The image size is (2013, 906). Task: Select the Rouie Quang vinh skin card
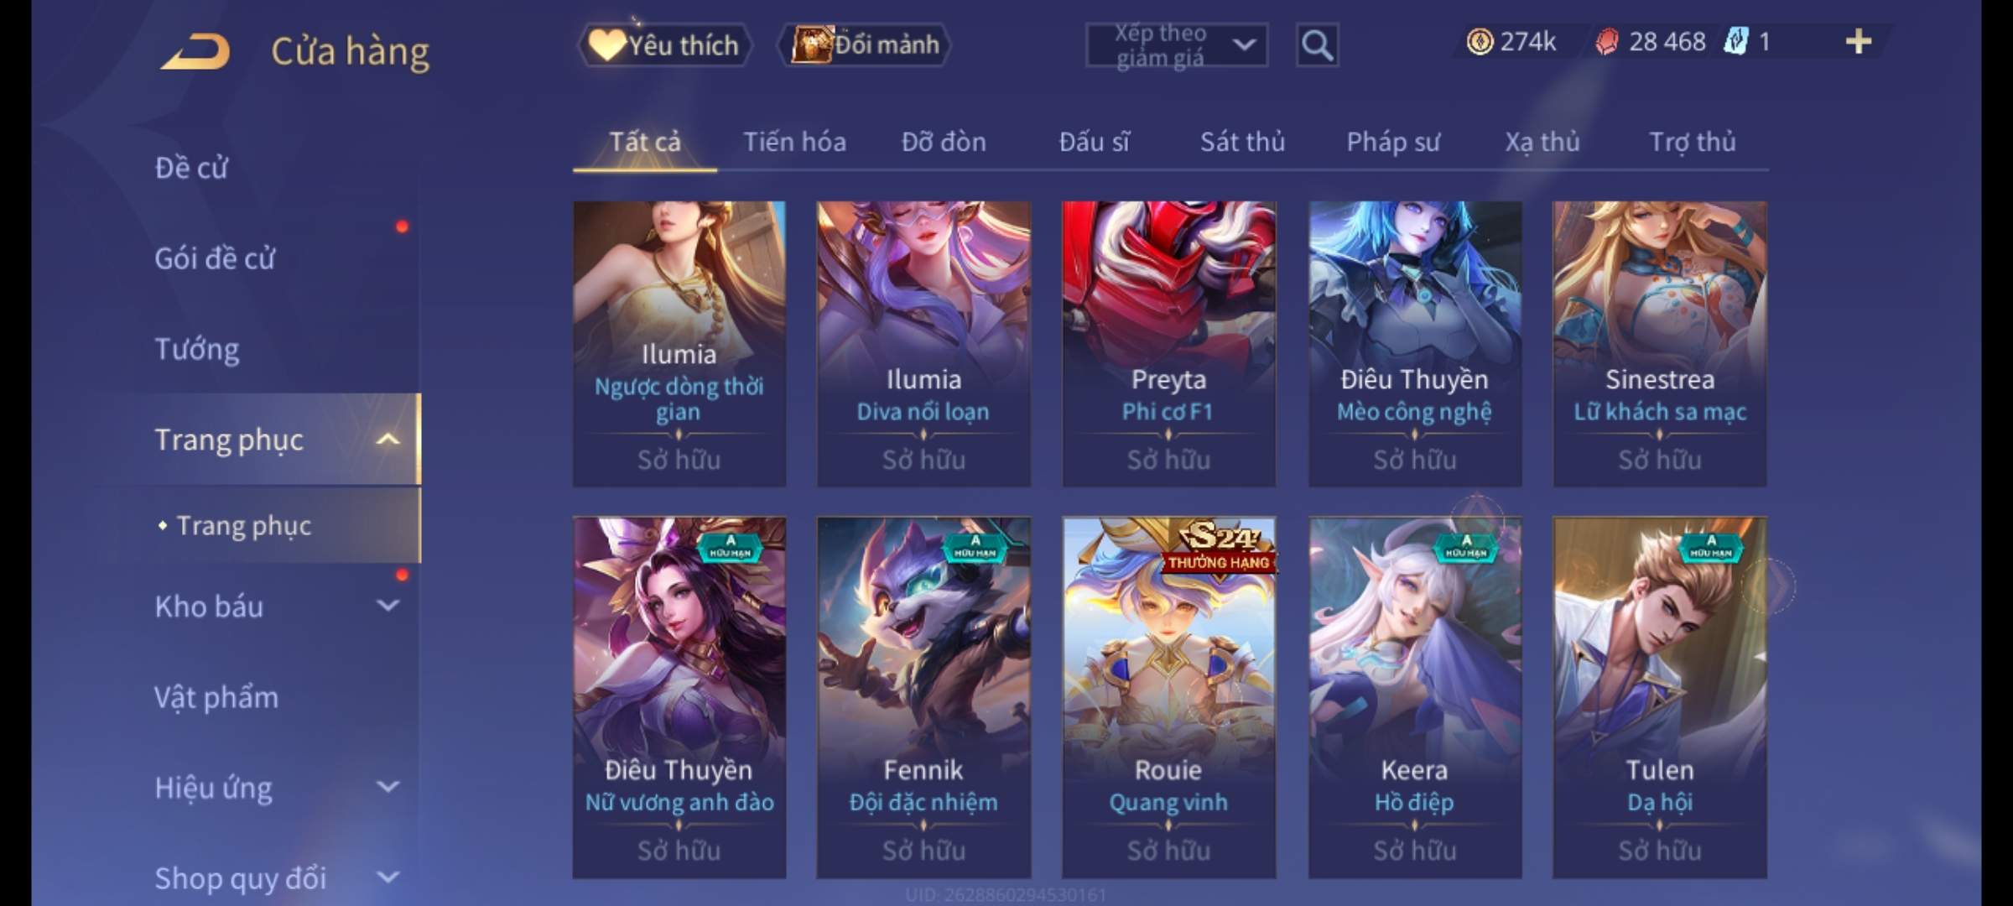pos(1168,698)
